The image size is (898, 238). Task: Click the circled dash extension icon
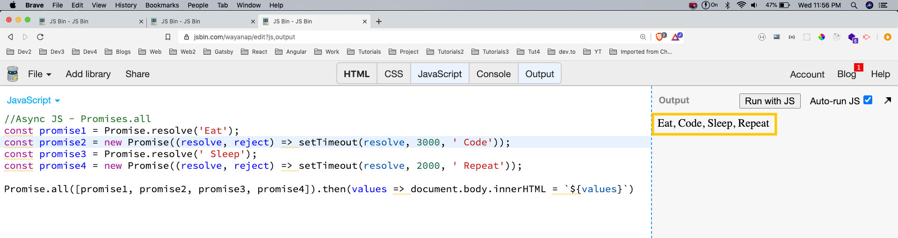pyautogui.click(x=762, y=37)
